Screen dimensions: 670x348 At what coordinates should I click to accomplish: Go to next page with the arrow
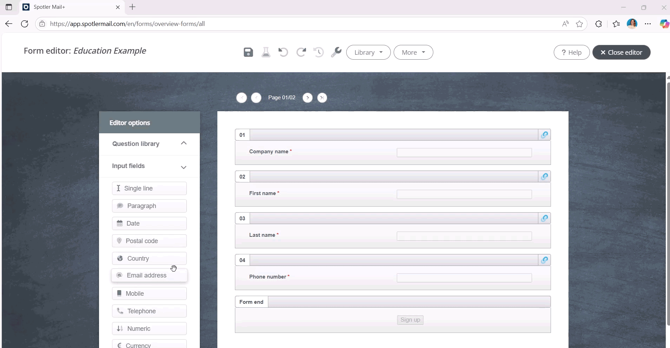point(308,98)
